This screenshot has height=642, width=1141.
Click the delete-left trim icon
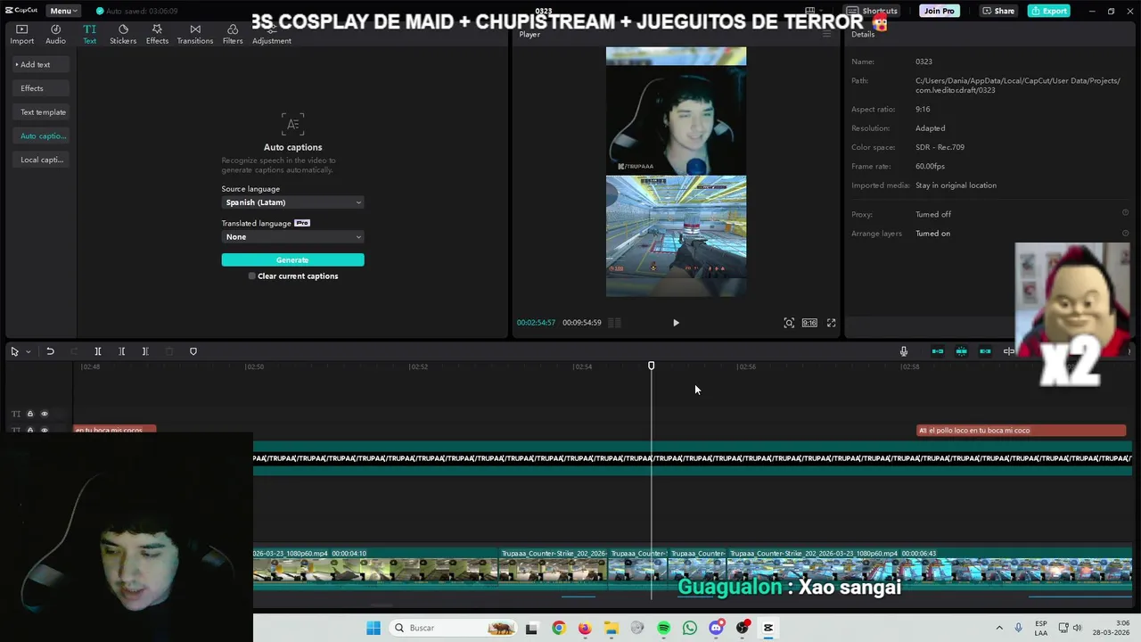coord(122,351)
